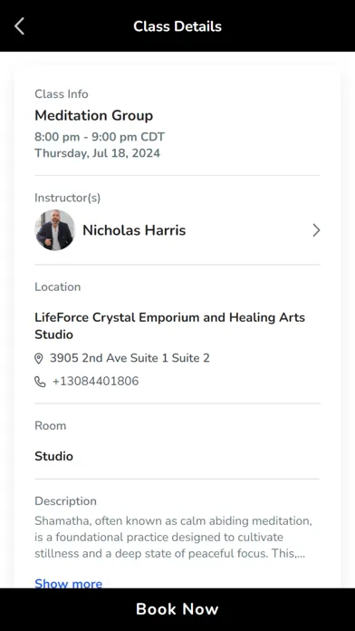Tap the location pin icon

click(x=39, y=358)
